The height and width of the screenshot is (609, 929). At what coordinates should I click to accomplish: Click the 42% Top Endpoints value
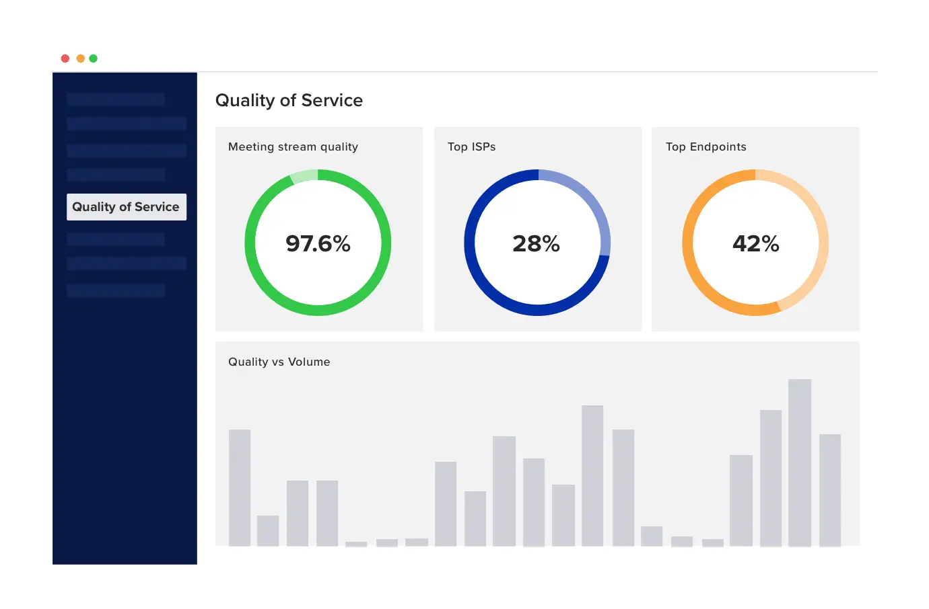(755, 243)
